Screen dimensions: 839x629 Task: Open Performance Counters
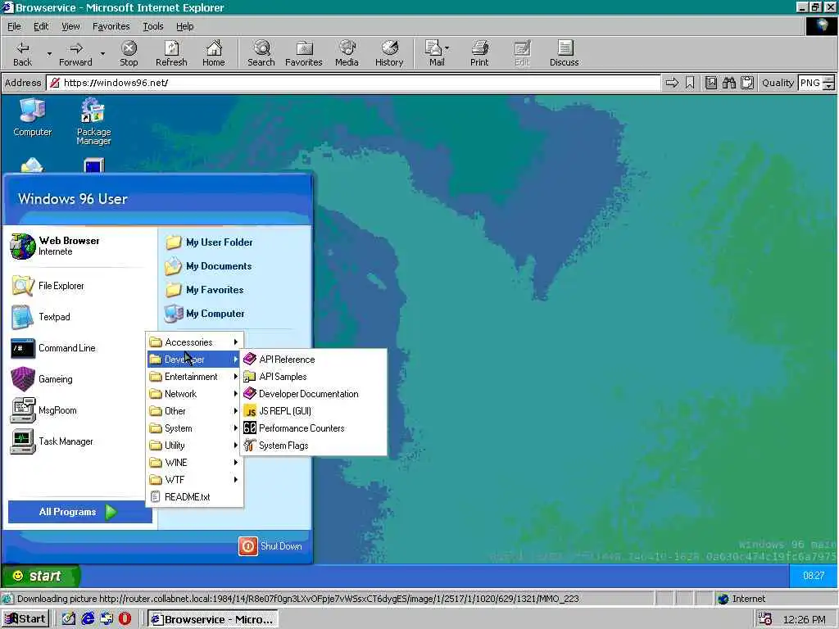pos(313,428)
